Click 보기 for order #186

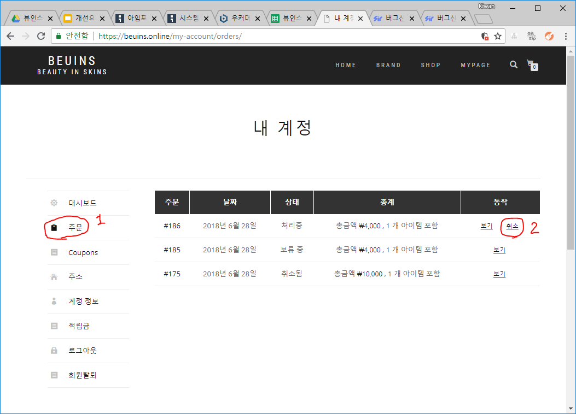pyautogui.click(x=486, y=226)
